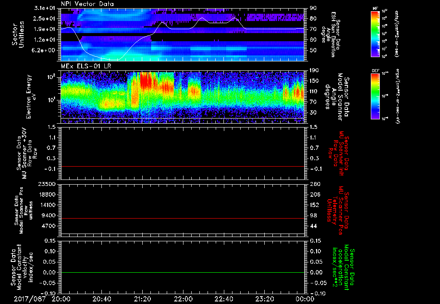Click the "190" scanner angle tick value
The height and width of the screenshot is (304, 440).
(x=314, y=70)
